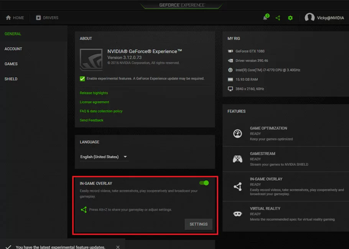
Task: Click the MY RIG section heading
Action: coord(234,38)
